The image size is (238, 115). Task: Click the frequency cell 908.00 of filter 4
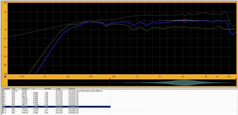24,97
